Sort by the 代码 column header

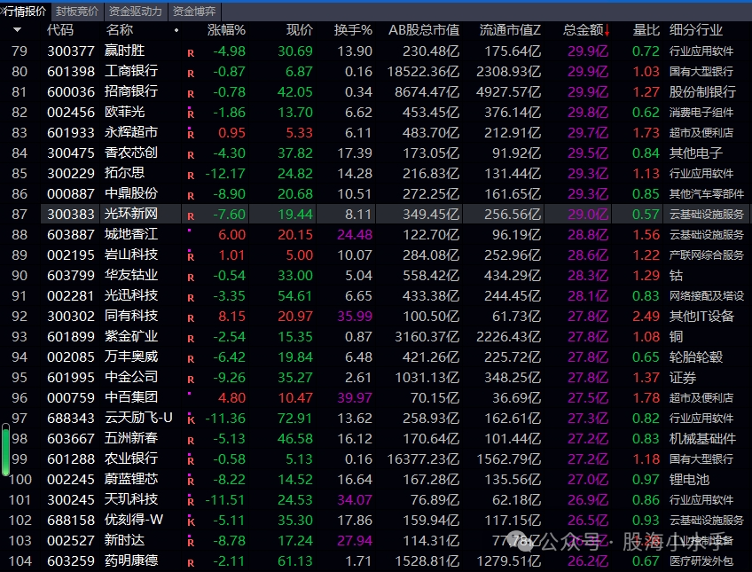pyautogui.click(x=60, y=30)
